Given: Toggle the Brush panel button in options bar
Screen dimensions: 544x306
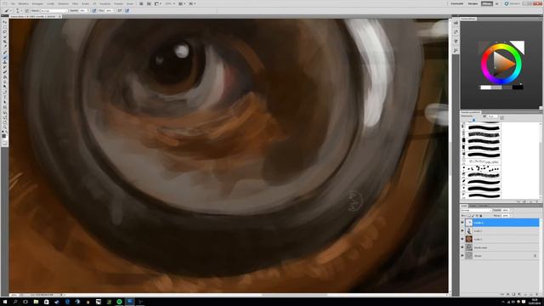Looking at the screenshot, I should click(26, 11).
